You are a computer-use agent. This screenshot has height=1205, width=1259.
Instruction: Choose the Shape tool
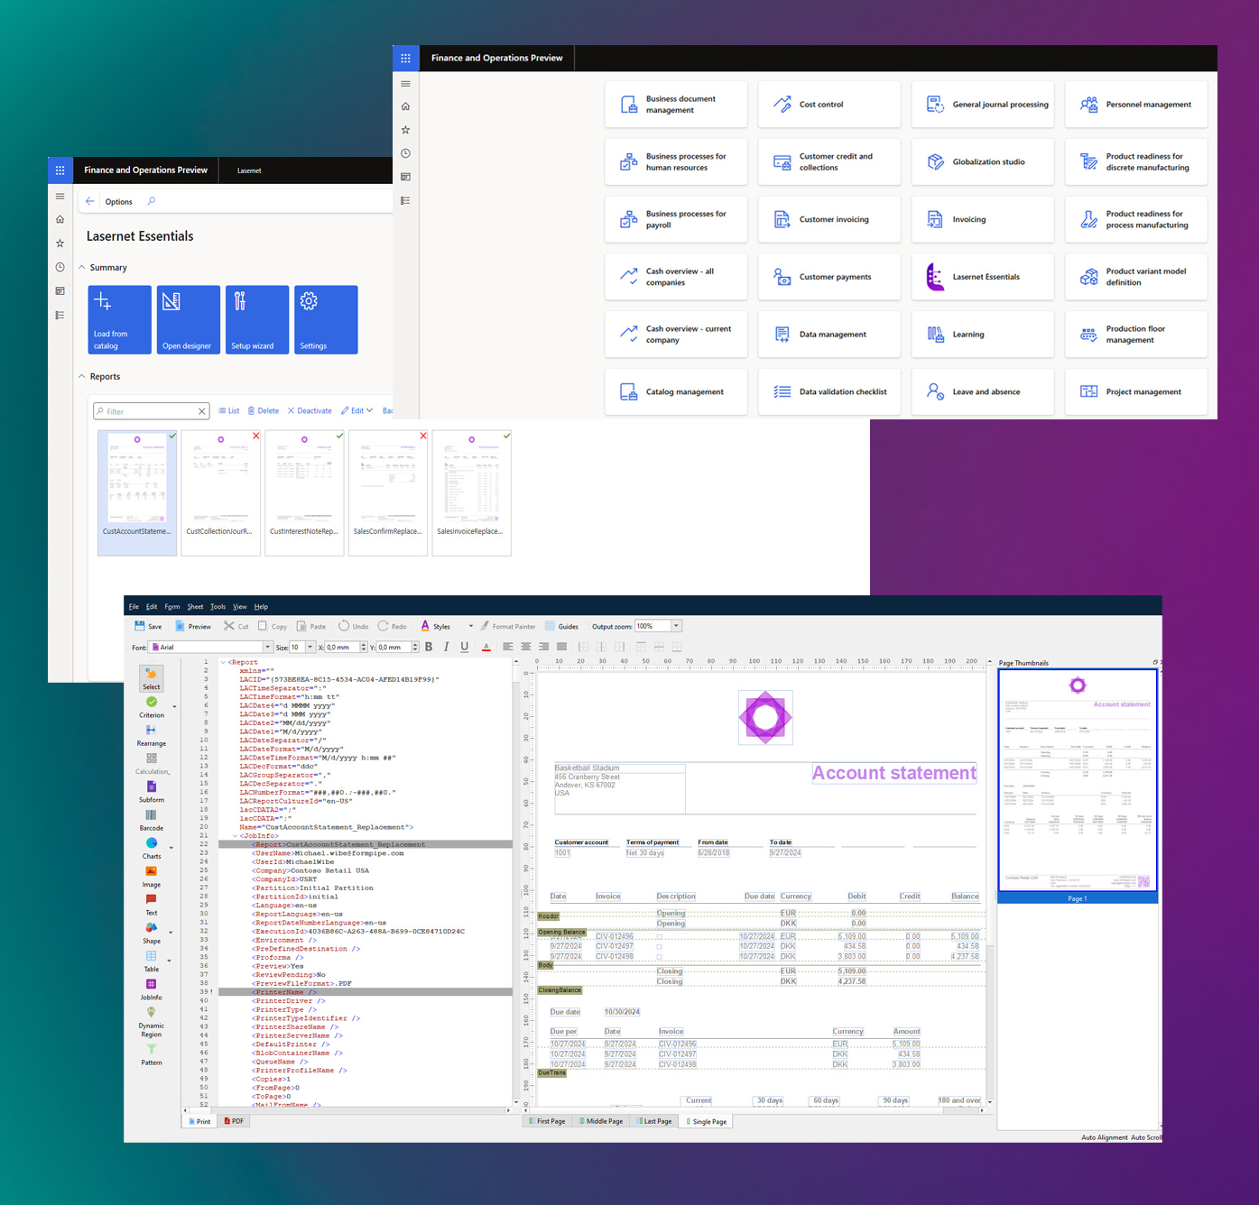click(151, 932)
